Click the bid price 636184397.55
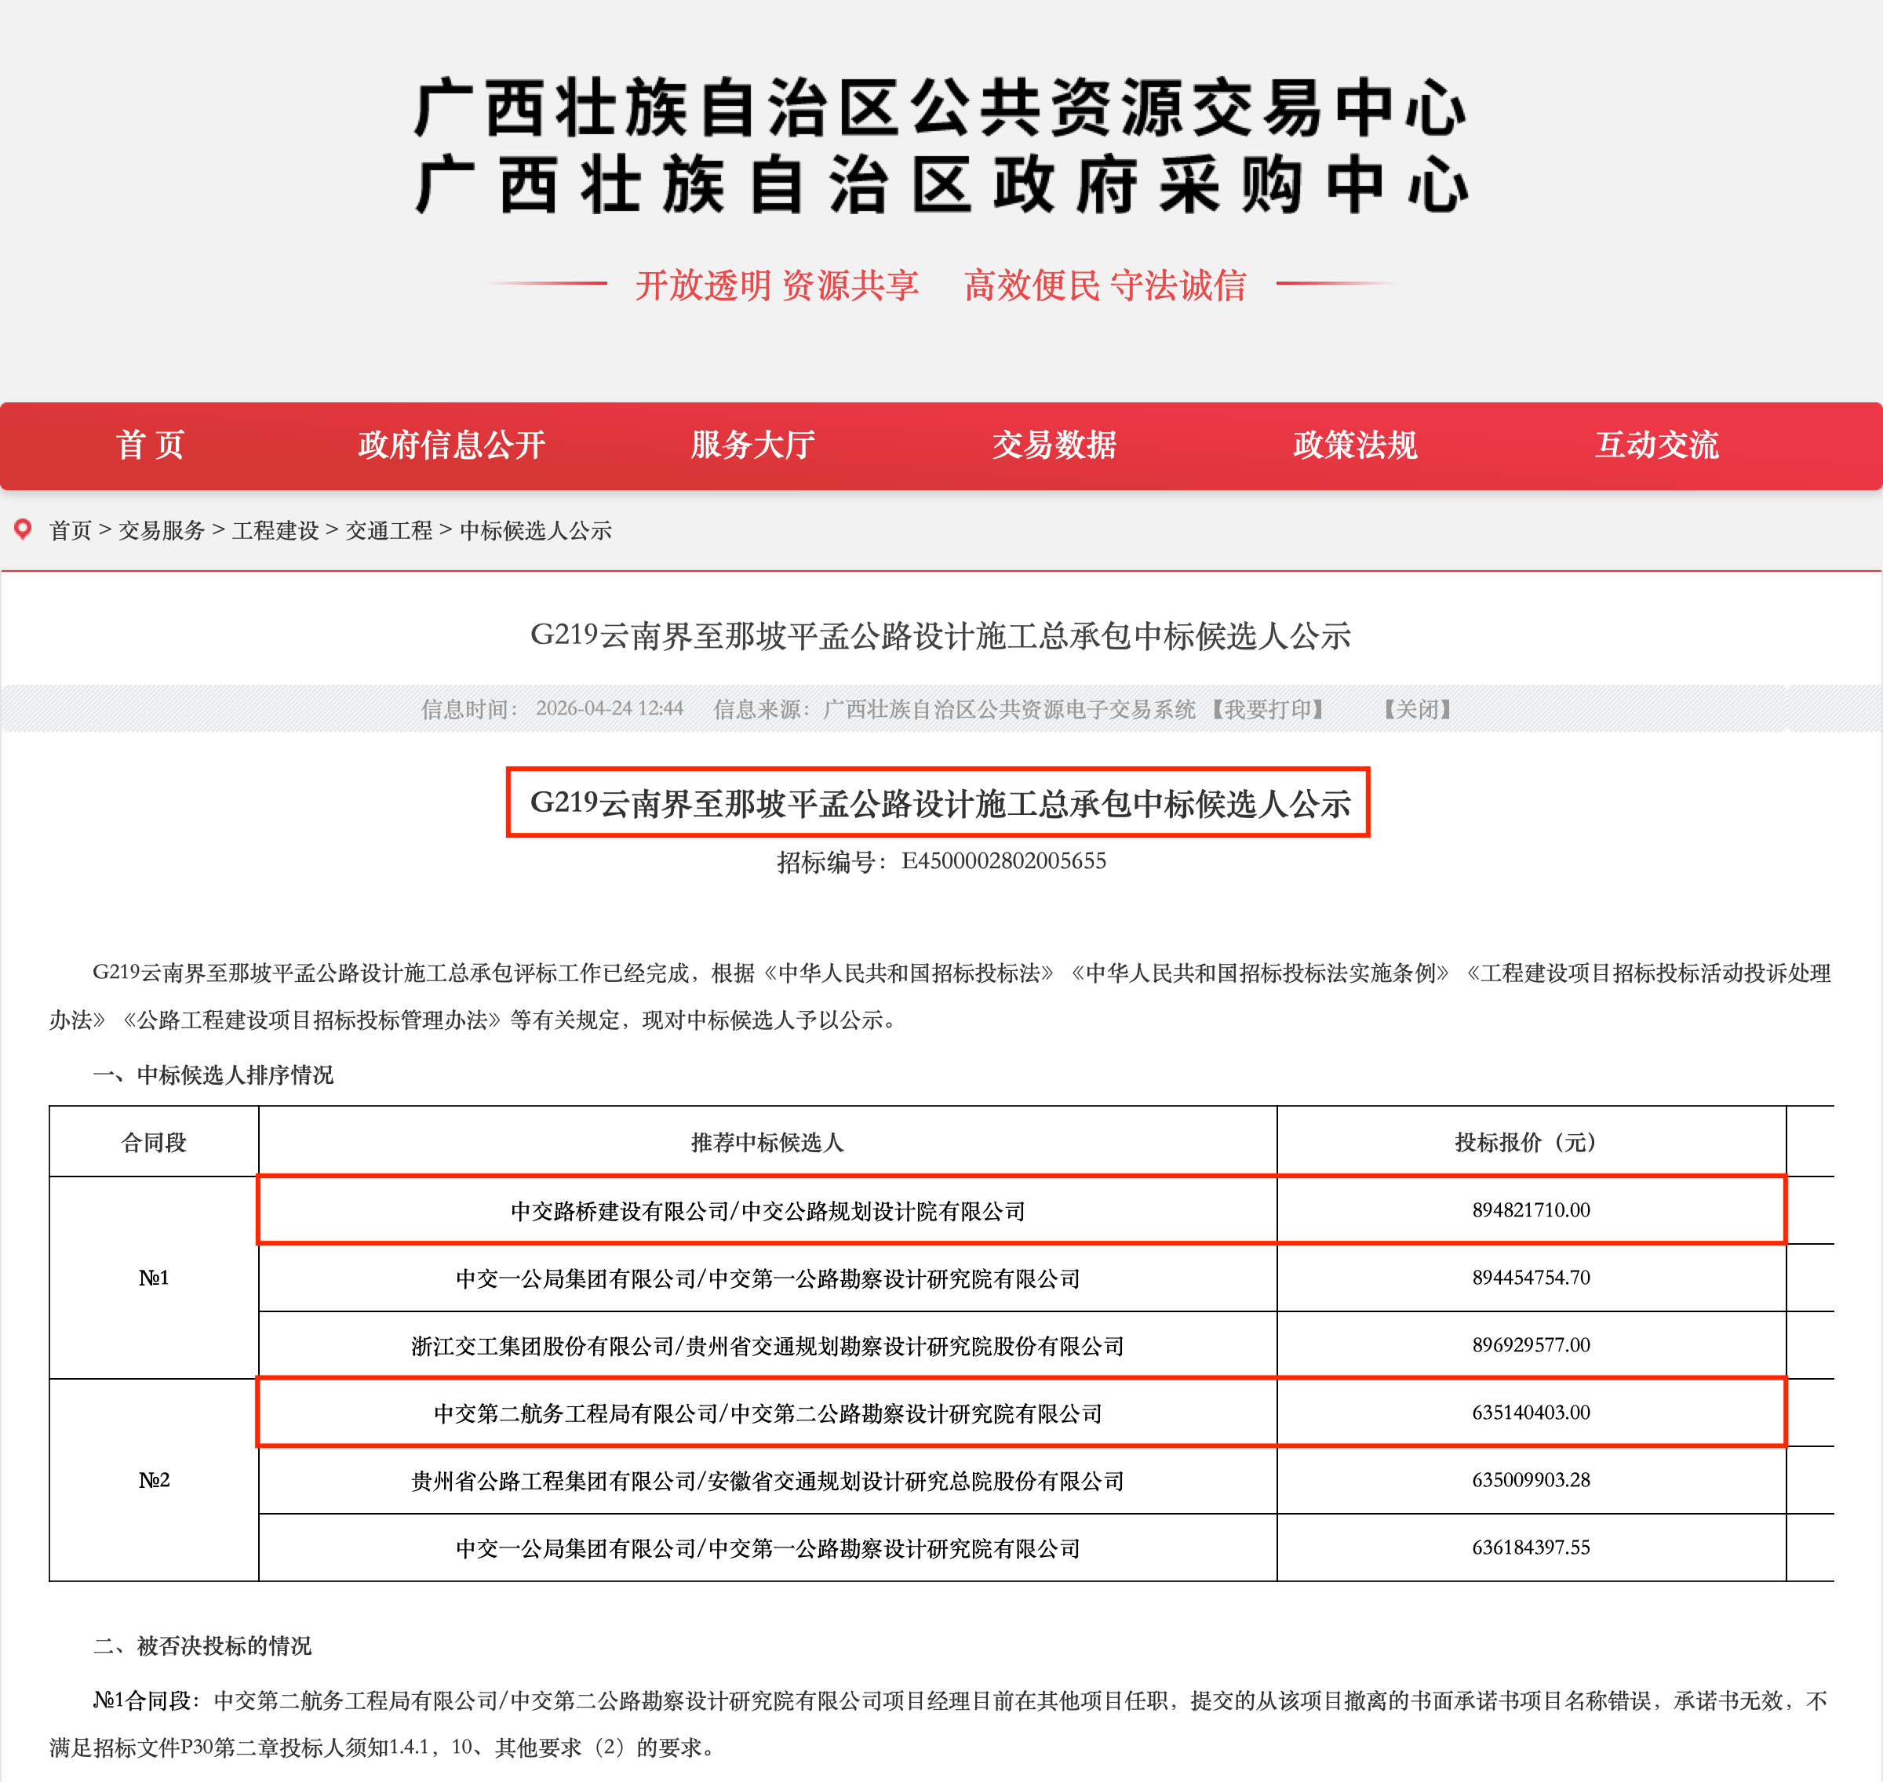This screenshot has width=1883, height=1782. (x=1532, y=1547)
